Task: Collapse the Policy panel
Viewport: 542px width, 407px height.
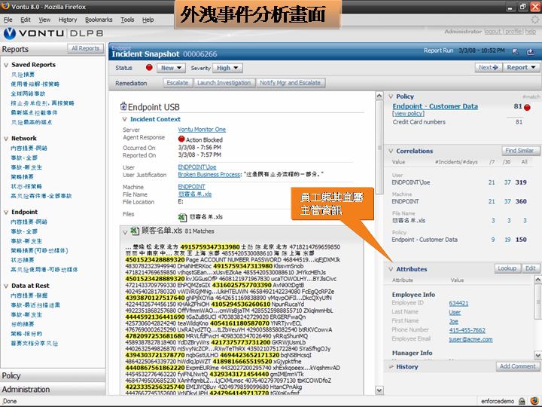Action: 391,96
